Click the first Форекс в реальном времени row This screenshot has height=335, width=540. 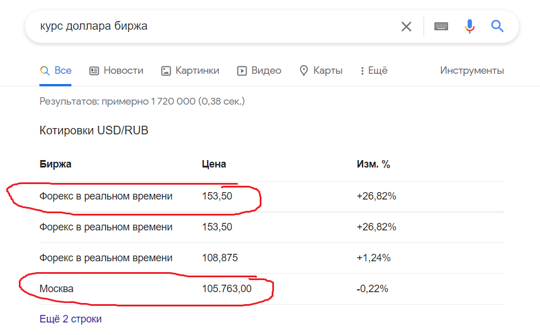click(272, 196)
